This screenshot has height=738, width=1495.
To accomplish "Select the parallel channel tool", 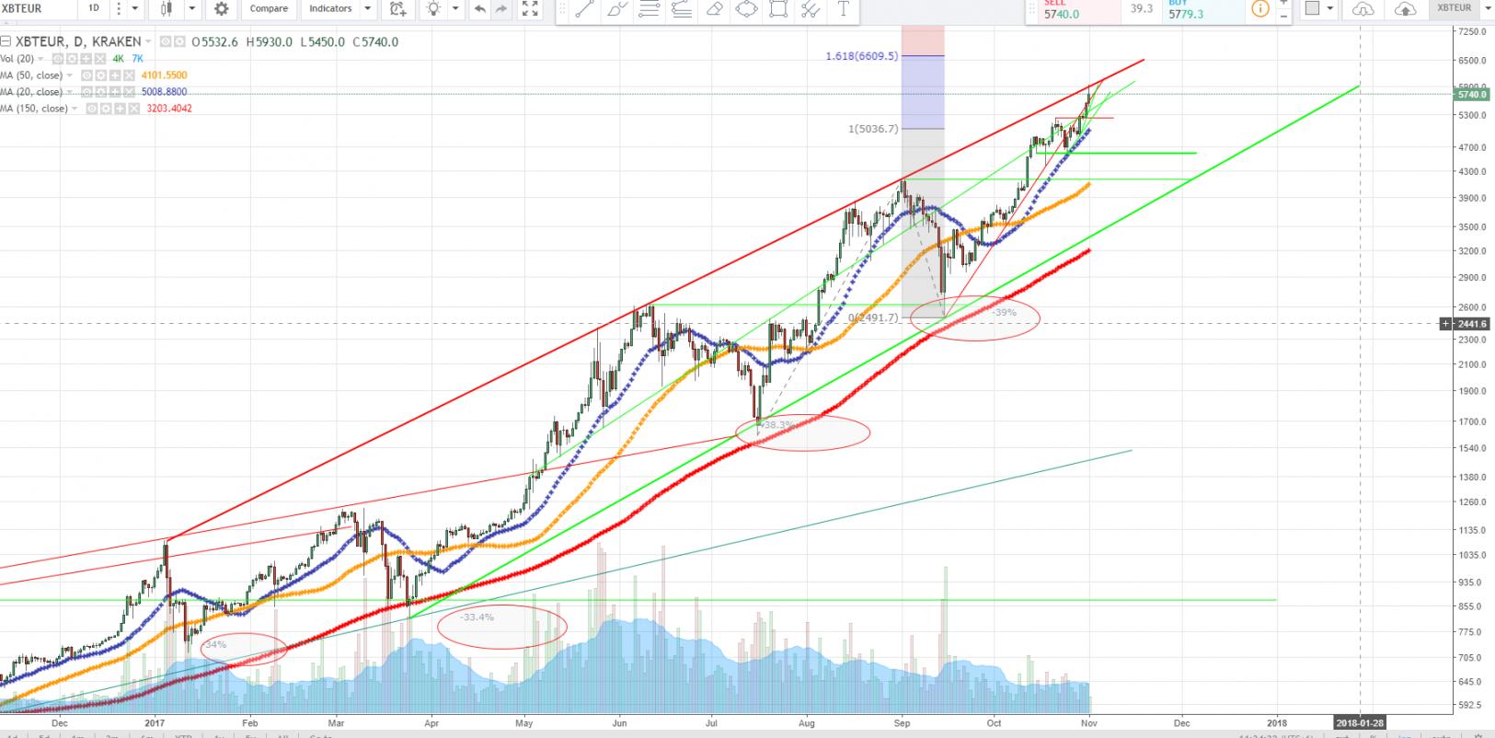I will (x=811, y=9).
